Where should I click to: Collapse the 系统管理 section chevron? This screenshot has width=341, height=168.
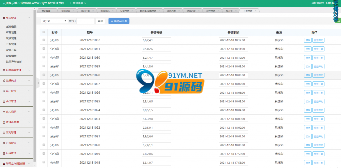pyautogui.click(x=29, y=18)
